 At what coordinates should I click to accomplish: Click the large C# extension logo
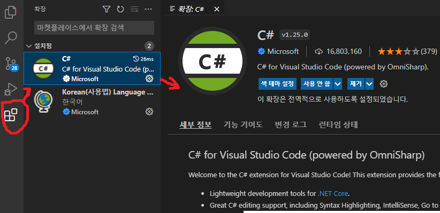pyautogui.click(x=212, y=61)
